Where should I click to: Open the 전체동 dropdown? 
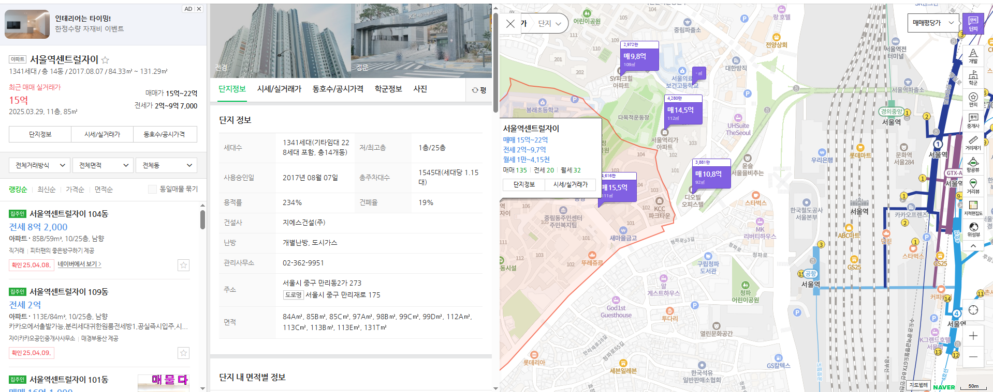tap(167, 165)
